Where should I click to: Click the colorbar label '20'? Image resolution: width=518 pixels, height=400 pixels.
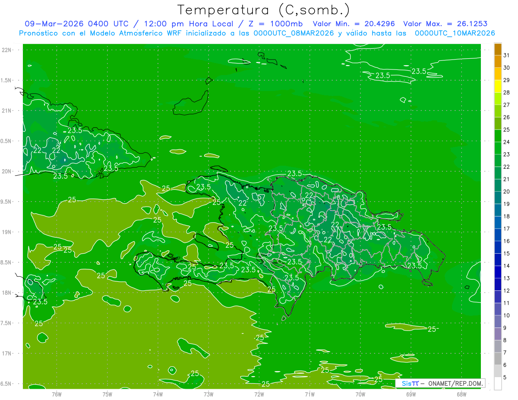(507, 191)
